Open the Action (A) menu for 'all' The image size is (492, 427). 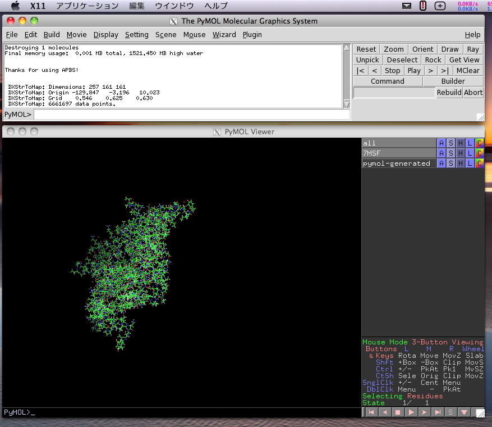coord(441,143)
